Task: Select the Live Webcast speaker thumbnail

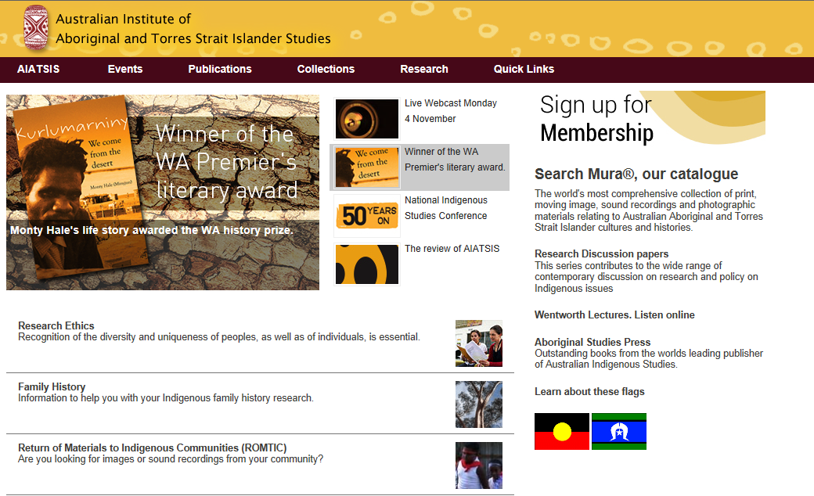Action: pyautogui.click(x=367, y=119)
